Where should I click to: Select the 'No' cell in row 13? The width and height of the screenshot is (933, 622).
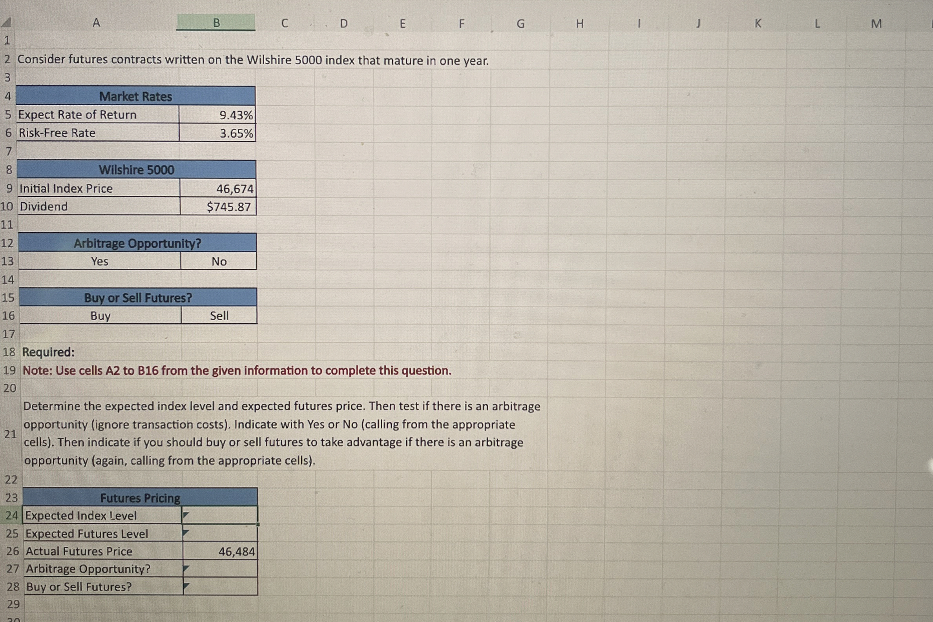(219, 261)
